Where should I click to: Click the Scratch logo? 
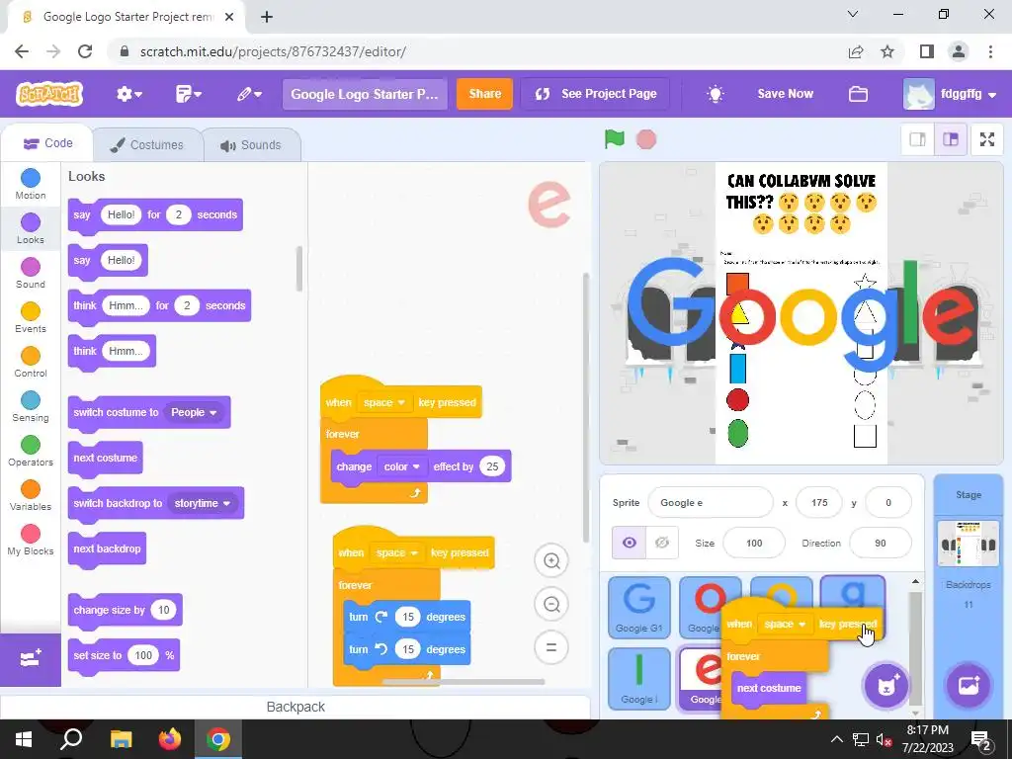click(49, 94)
